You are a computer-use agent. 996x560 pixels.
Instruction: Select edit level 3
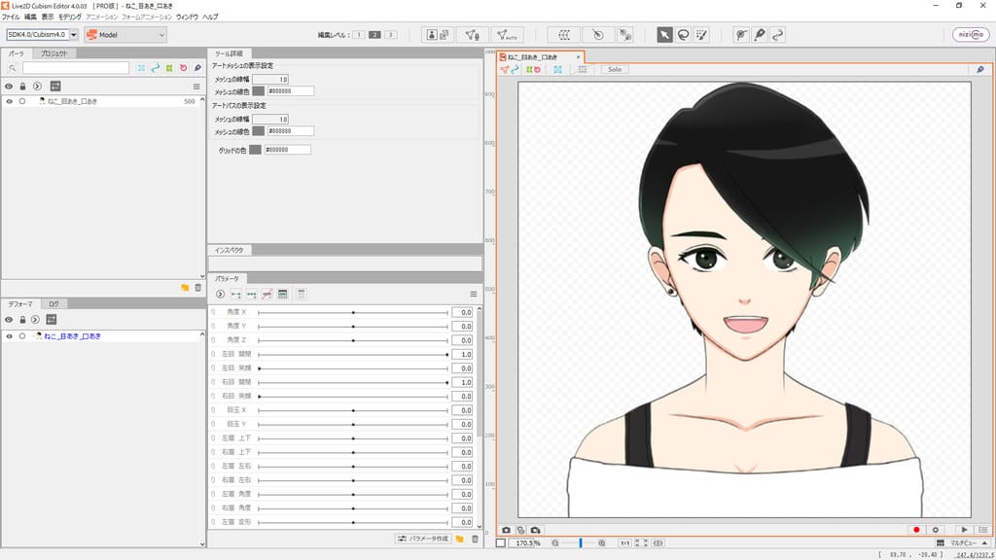tap(391, 35)
